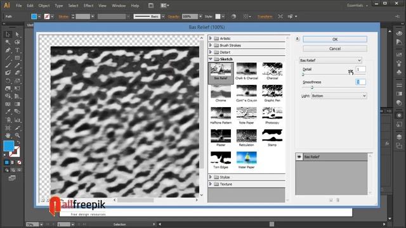The image size is (406, 228).
Task: Select the Hand tool
Action: coord(8,135)
